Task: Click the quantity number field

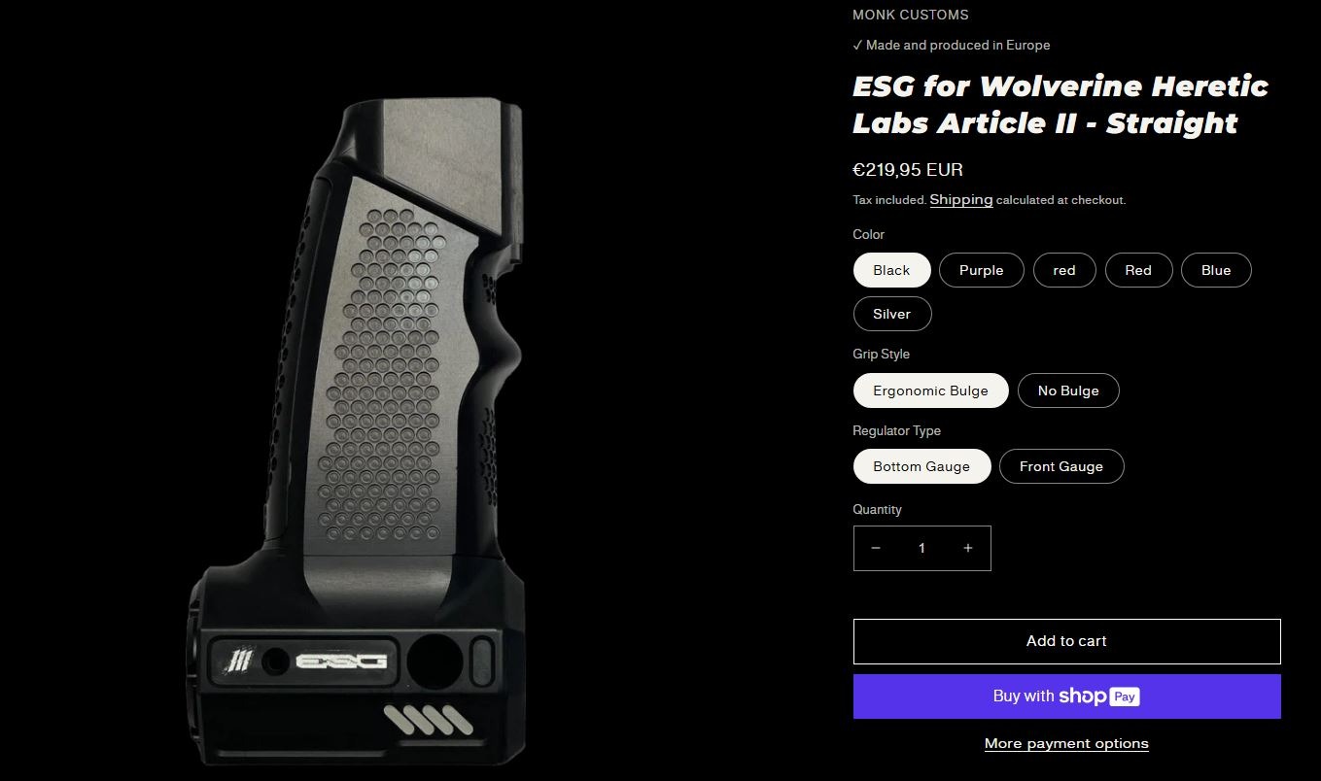Action: point(921,548)
